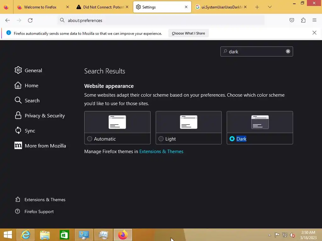Close the ui.SystemUserUsesDark tab
This screenshot has width=322, height=241.
point(245,7)
